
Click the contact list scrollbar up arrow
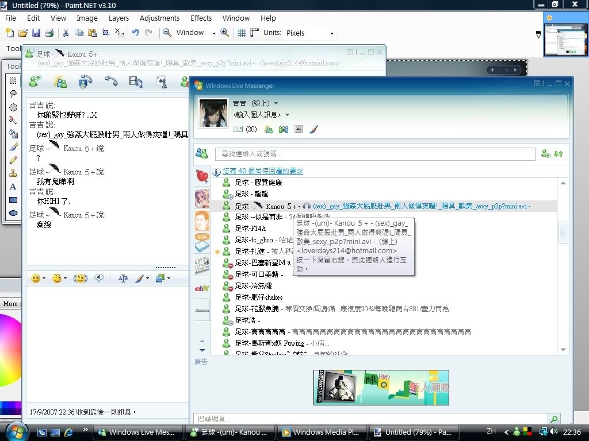(563, 183)
